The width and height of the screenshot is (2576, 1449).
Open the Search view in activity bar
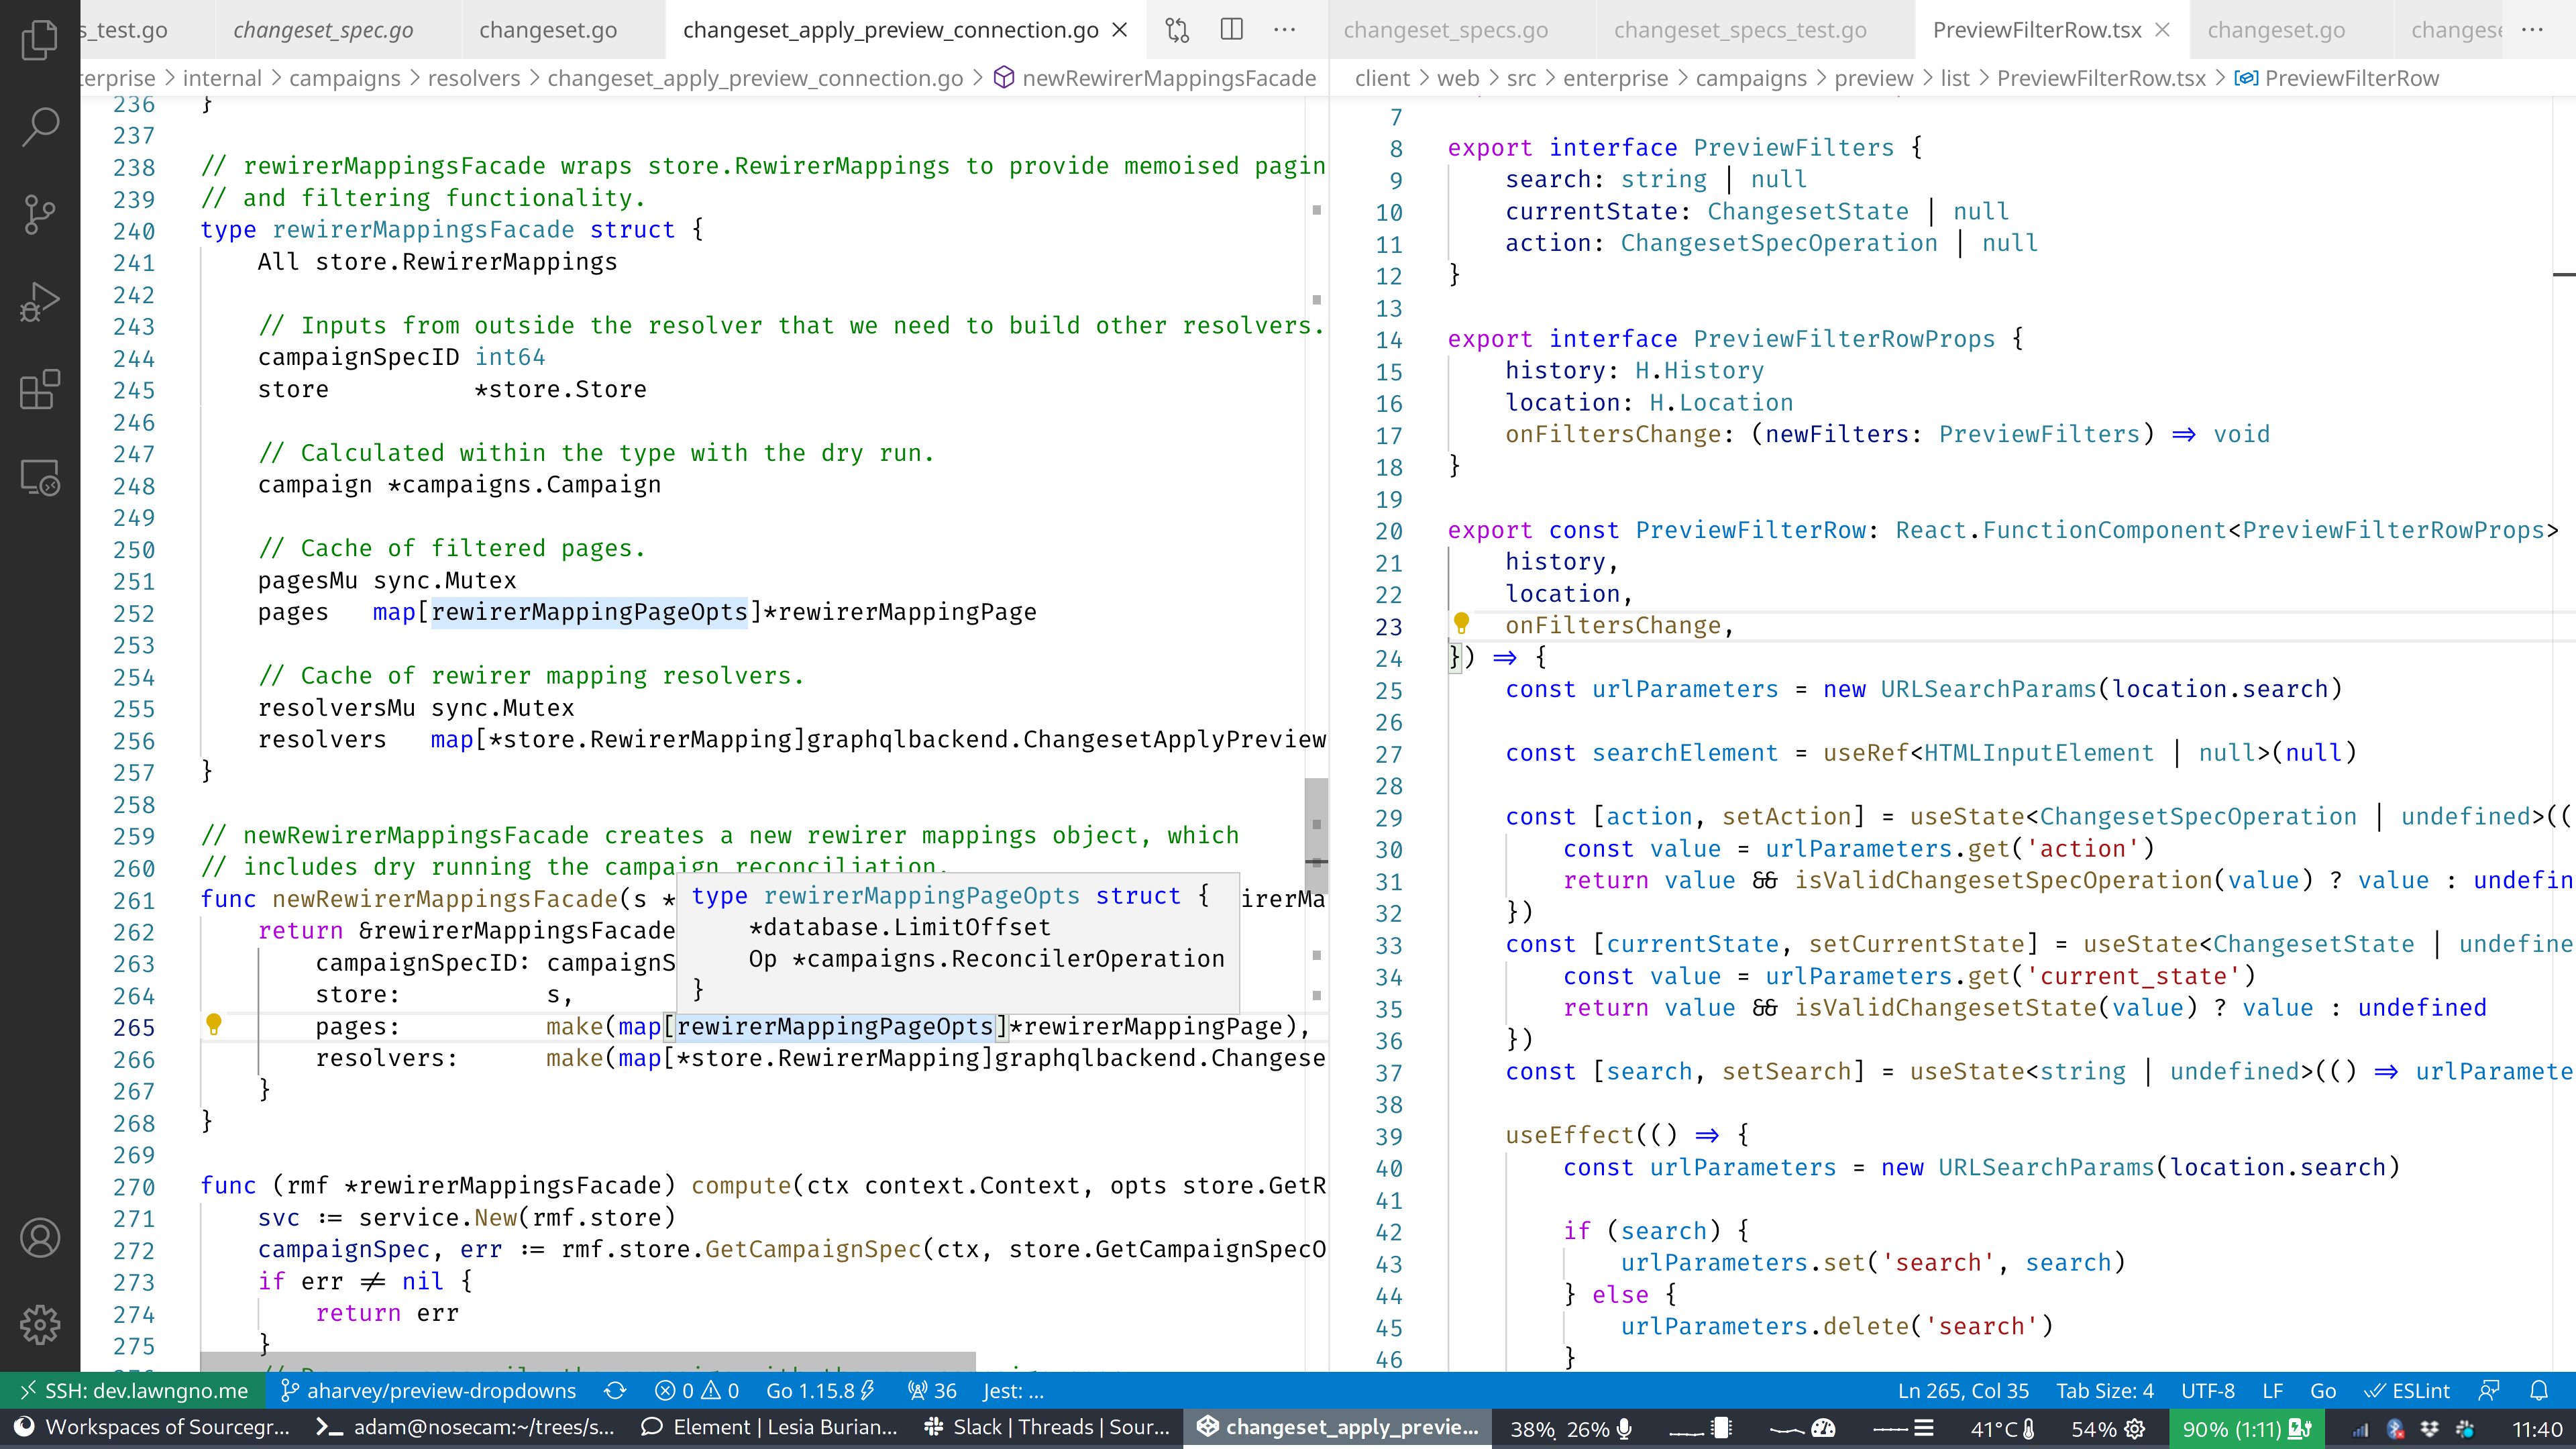pyautogui.click(x=40, y=127)
